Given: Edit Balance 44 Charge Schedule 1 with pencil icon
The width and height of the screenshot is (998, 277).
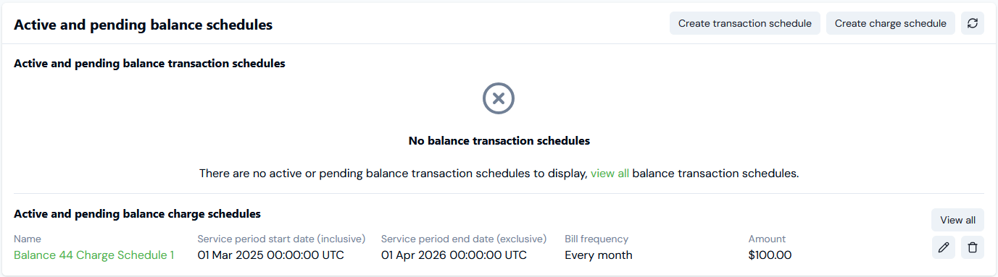Looking at the screenshot, I should [944, 247].
